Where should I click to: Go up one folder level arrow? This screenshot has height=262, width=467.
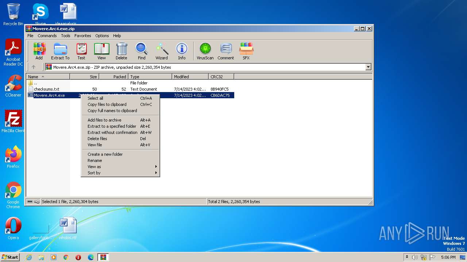[x=34, y=67]
